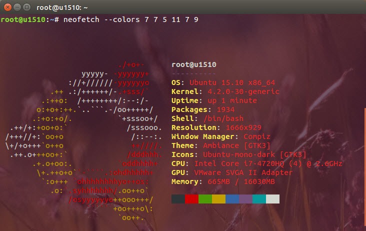The width and height of the screenshot is (366, 231).
Task: Click the 'root@u1510' header in neofetch output
Action: click(x=194, y=64)
